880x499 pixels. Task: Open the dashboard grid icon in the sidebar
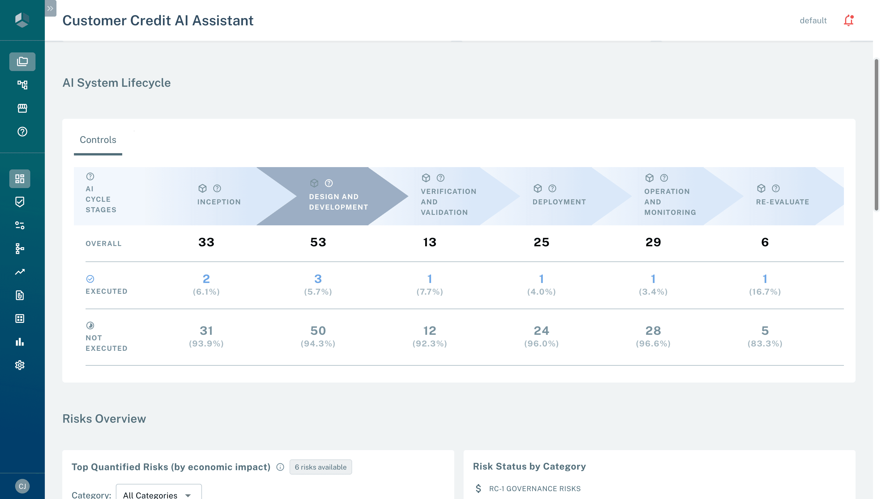tap(19, 178)
